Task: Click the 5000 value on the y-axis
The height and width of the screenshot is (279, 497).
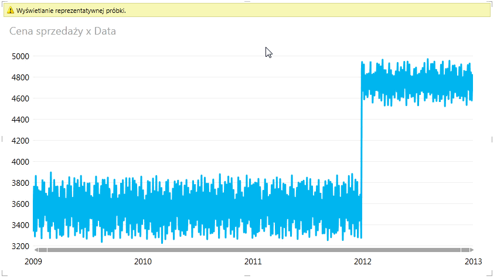Action: (x=21, y=56)
